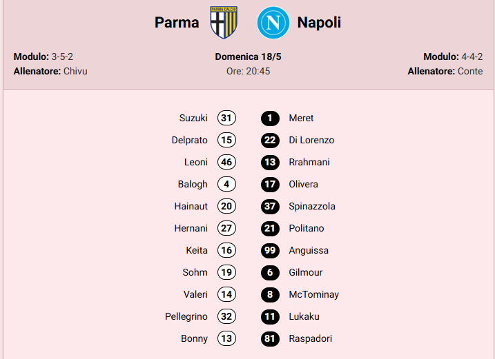
Task: Click Anguissa's number 99 badge
Action: point(270,250)
